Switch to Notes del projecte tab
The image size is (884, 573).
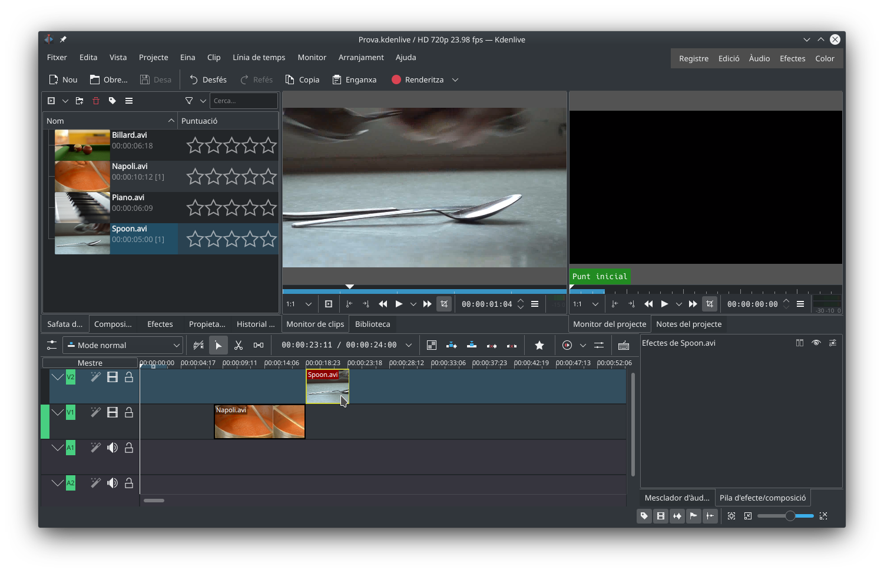689,324
